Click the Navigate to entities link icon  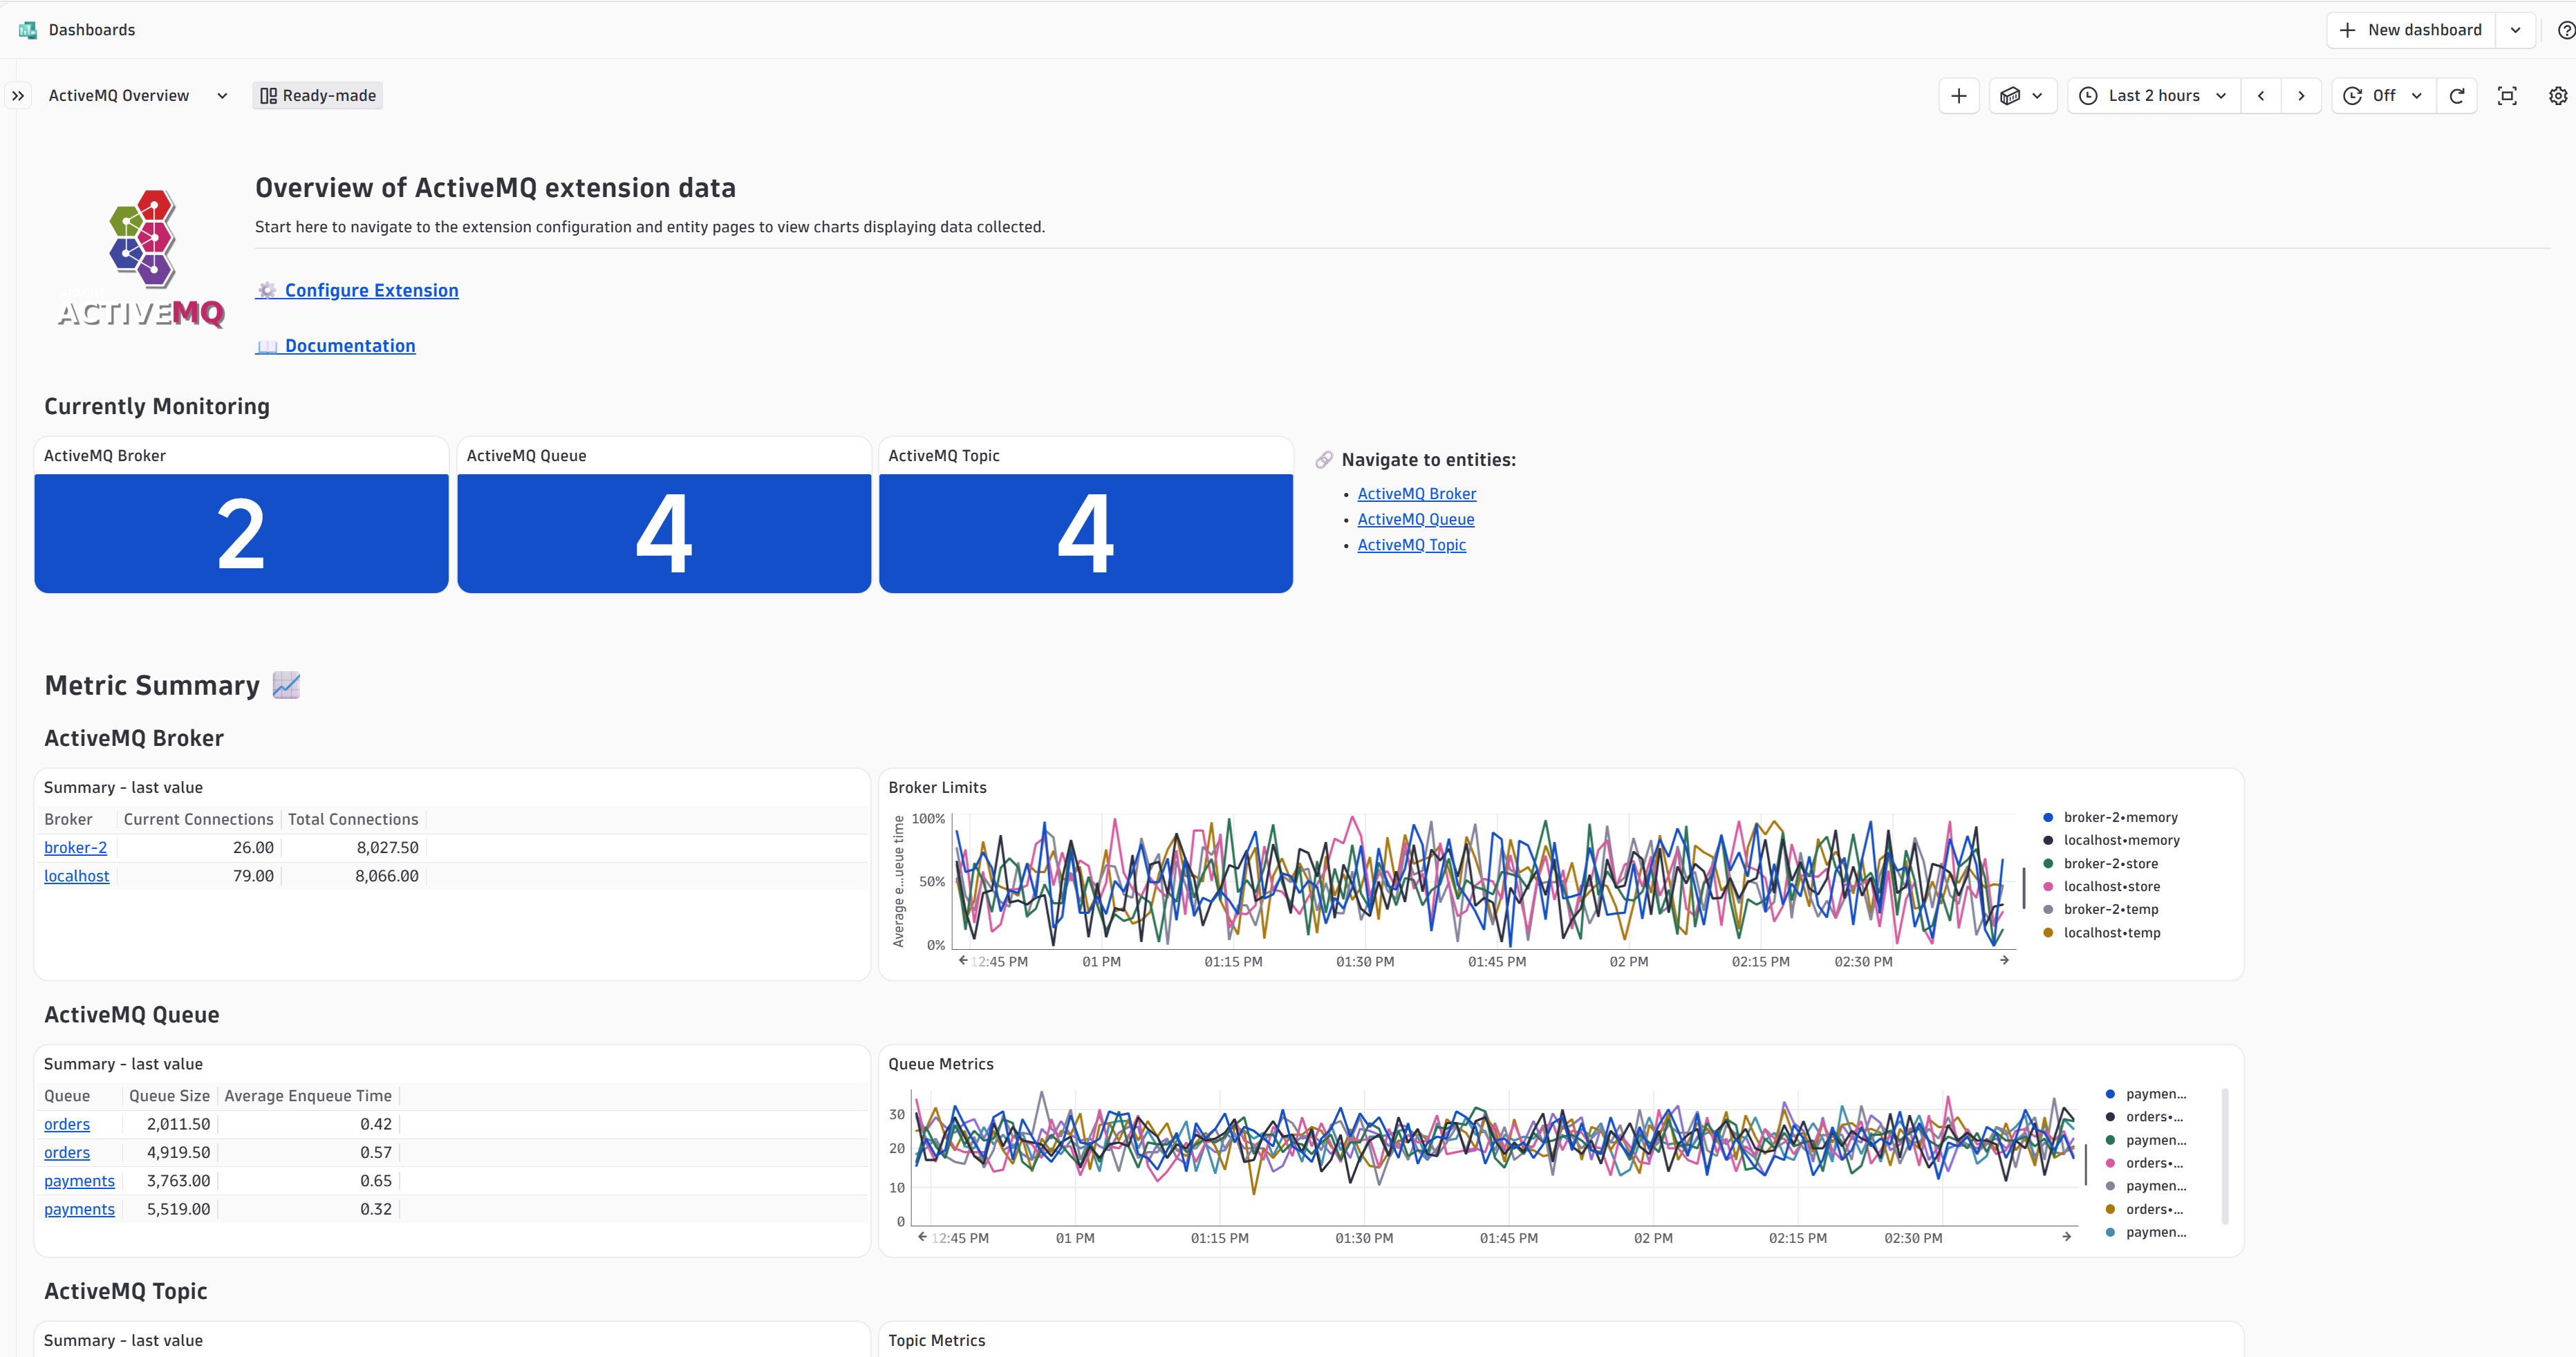pyautogui.click(x=1323, y=460)
